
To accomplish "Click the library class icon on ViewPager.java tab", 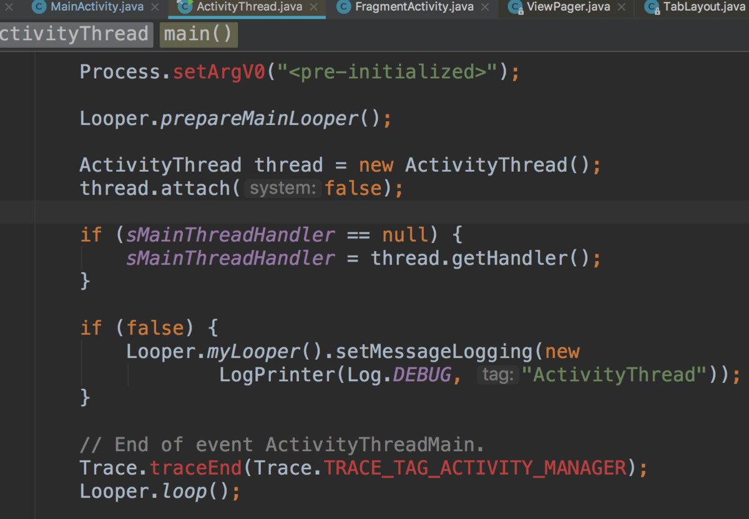I will [516, 7].
